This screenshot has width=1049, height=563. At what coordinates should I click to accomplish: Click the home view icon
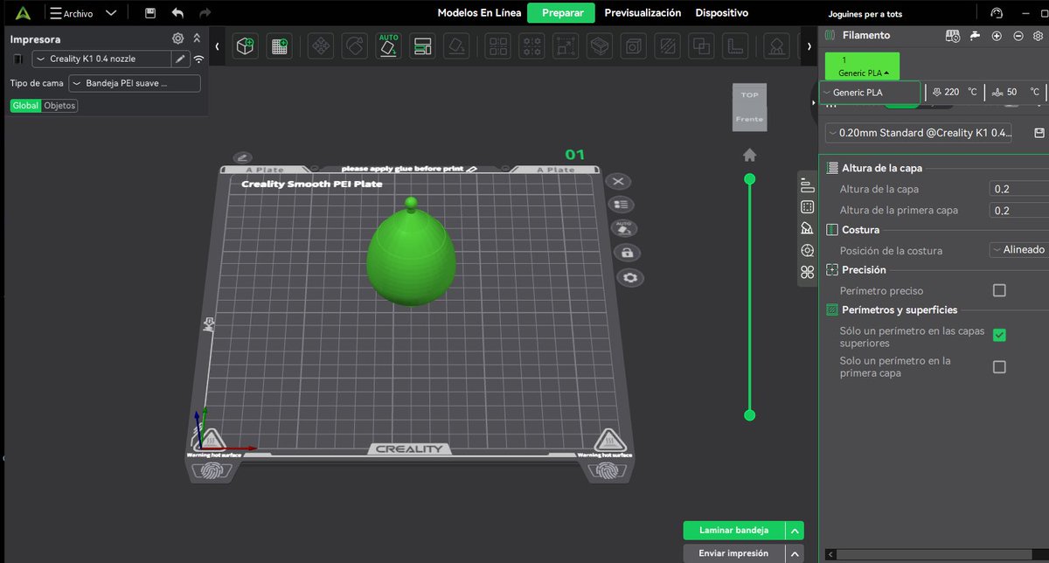(749, 155)
